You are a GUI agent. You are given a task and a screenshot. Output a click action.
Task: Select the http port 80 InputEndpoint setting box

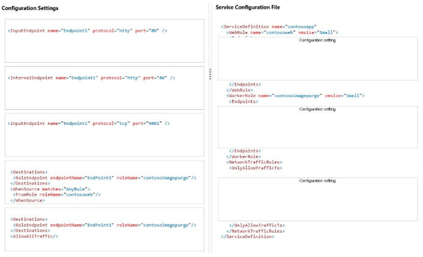pos(105,40)
